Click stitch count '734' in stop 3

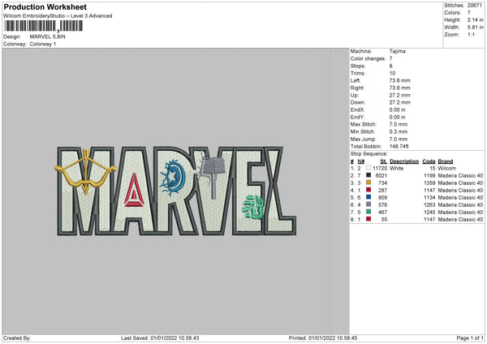[382, 183]
